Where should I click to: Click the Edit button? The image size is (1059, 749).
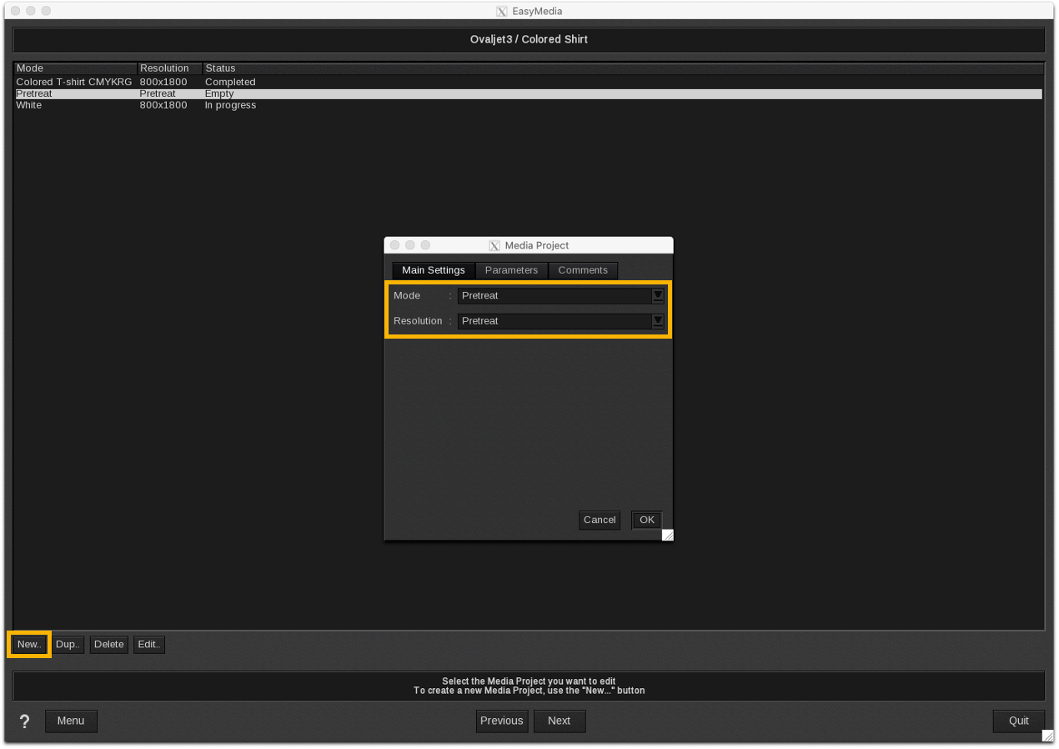[148, 644]
